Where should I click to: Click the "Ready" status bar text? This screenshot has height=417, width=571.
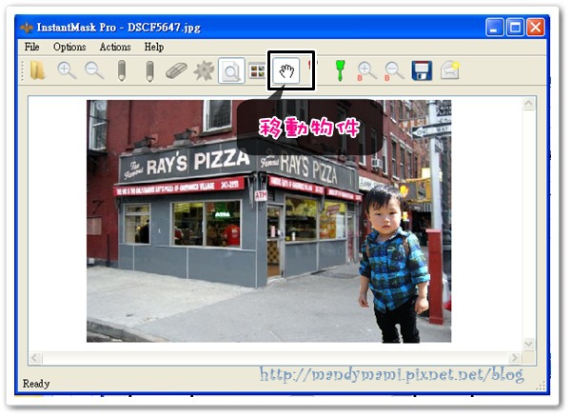pos(36,384)
